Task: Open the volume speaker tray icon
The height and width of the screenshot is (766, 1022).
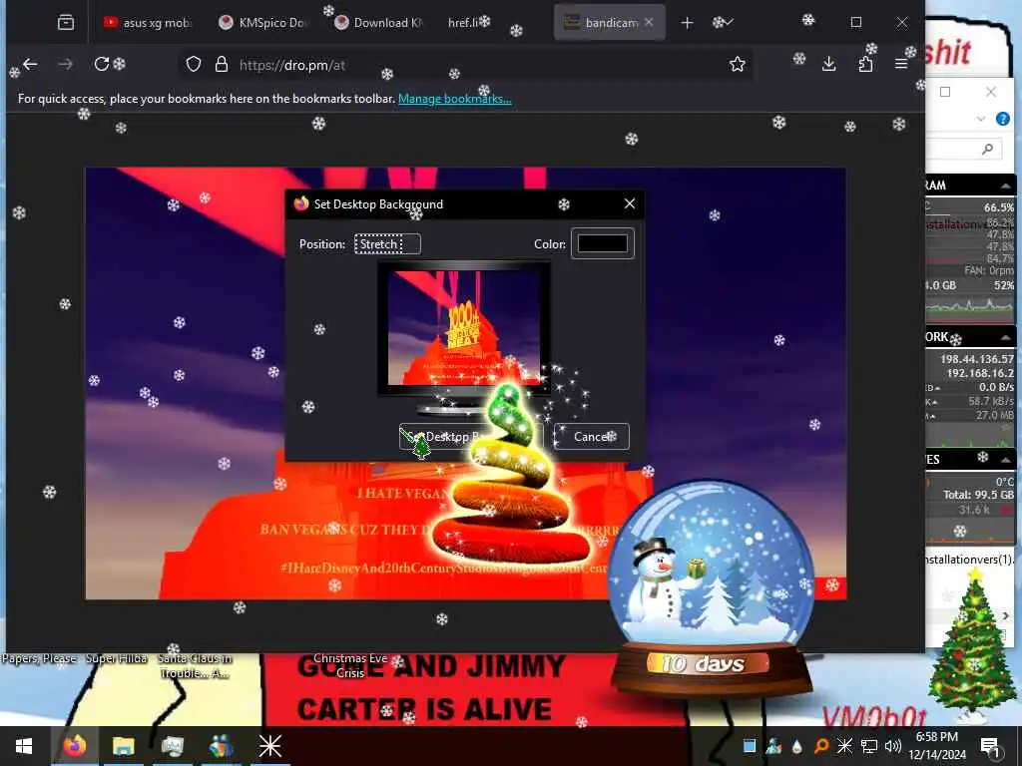Action: pos(893,746)
